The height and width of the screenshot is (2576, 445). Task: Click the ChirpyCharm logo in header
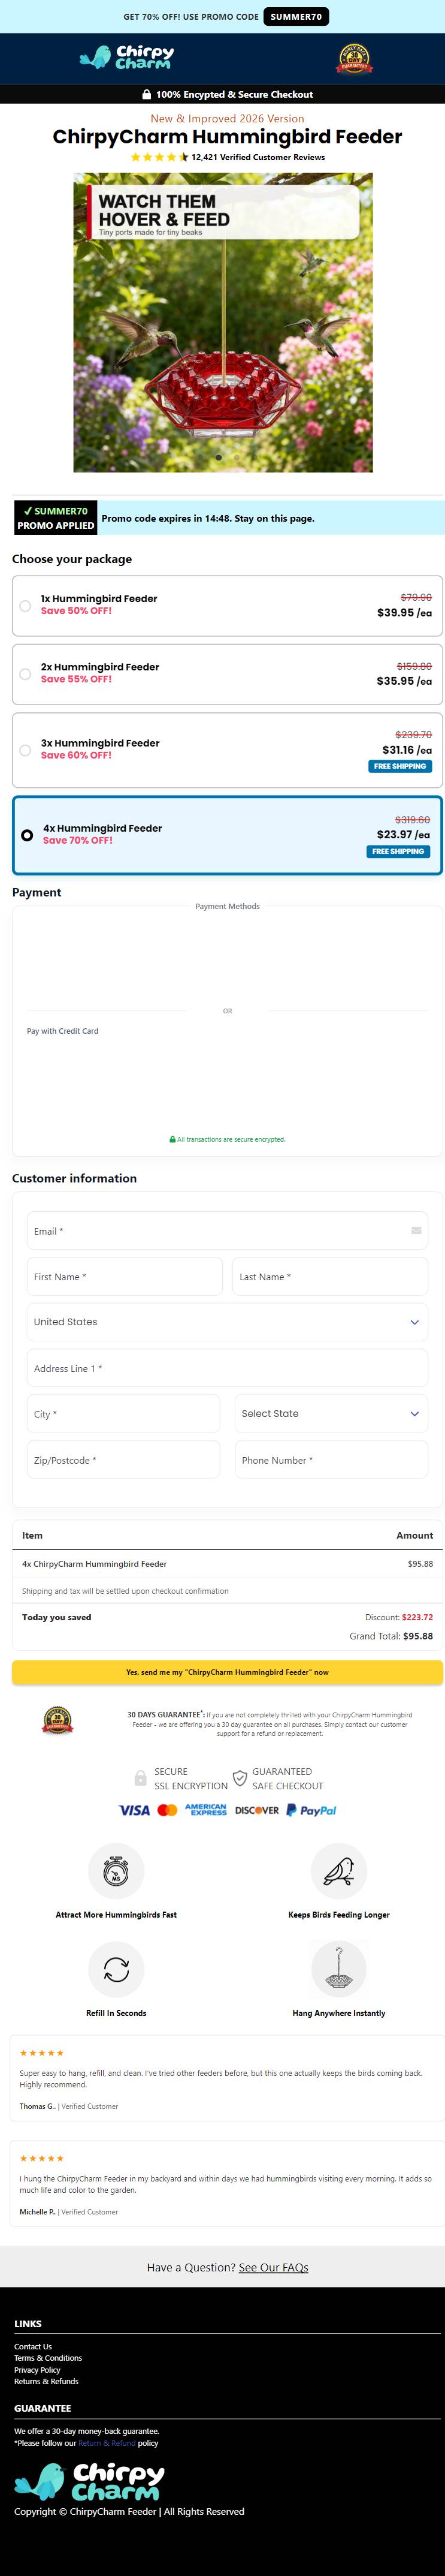pos(126,57)
